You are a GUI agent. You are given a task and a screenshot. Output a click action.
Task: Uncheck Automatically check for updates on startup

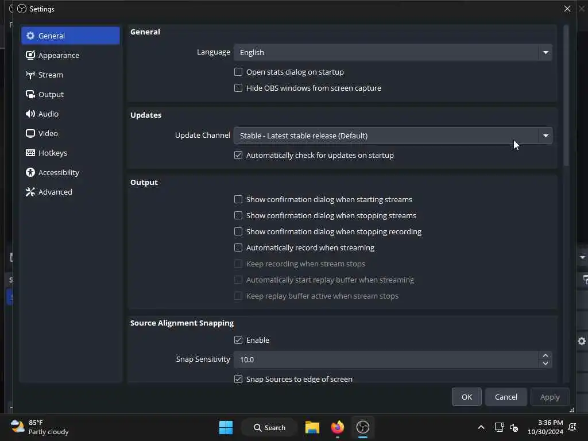point(238,155)
